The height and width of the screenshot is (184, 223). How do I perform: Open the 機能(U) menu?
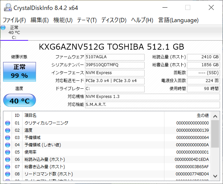(x=63, y=20)
